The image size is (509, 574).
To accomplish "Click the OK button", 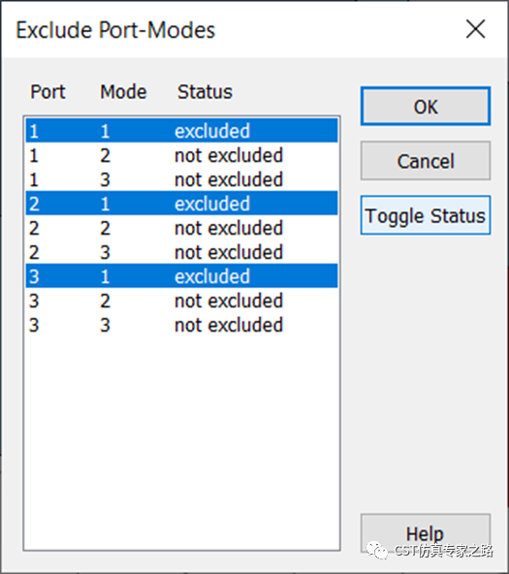I will (x=426, y=106).
